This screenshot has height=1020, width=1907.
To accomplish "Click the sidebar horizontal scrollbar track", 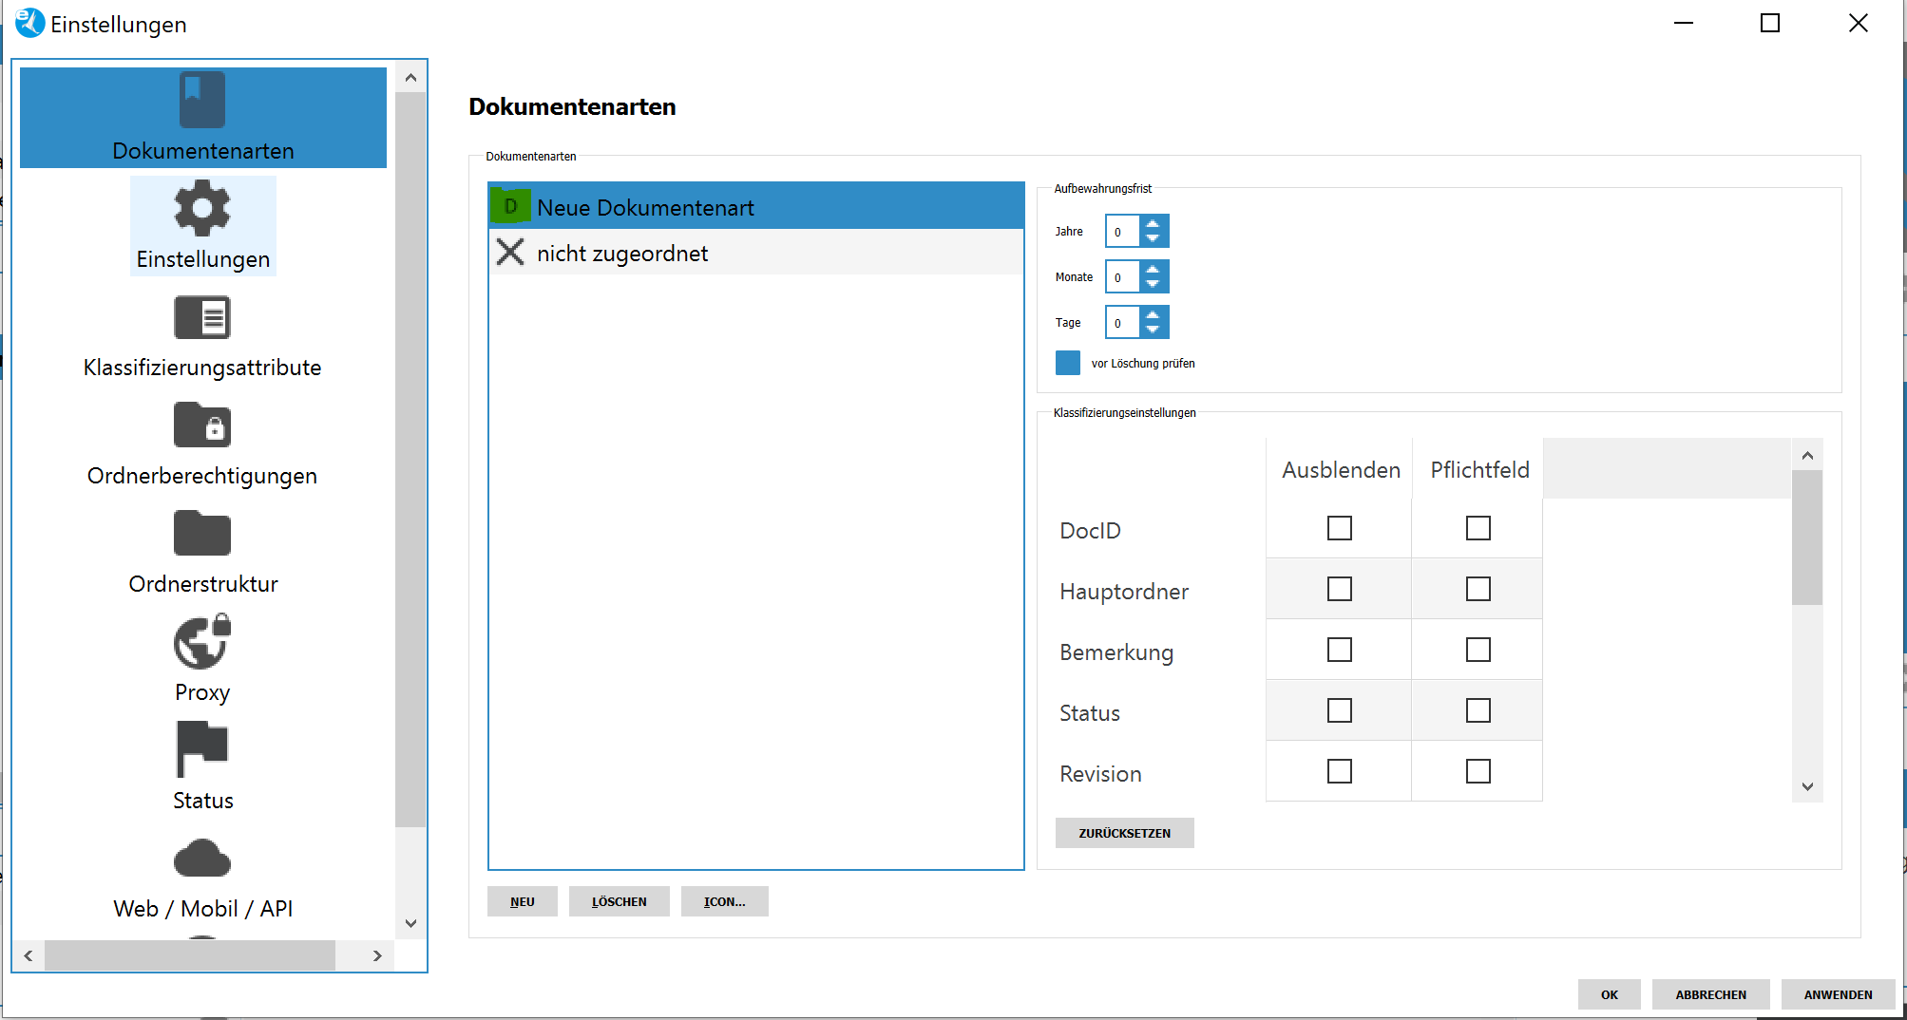I will (x=352, y=955).
